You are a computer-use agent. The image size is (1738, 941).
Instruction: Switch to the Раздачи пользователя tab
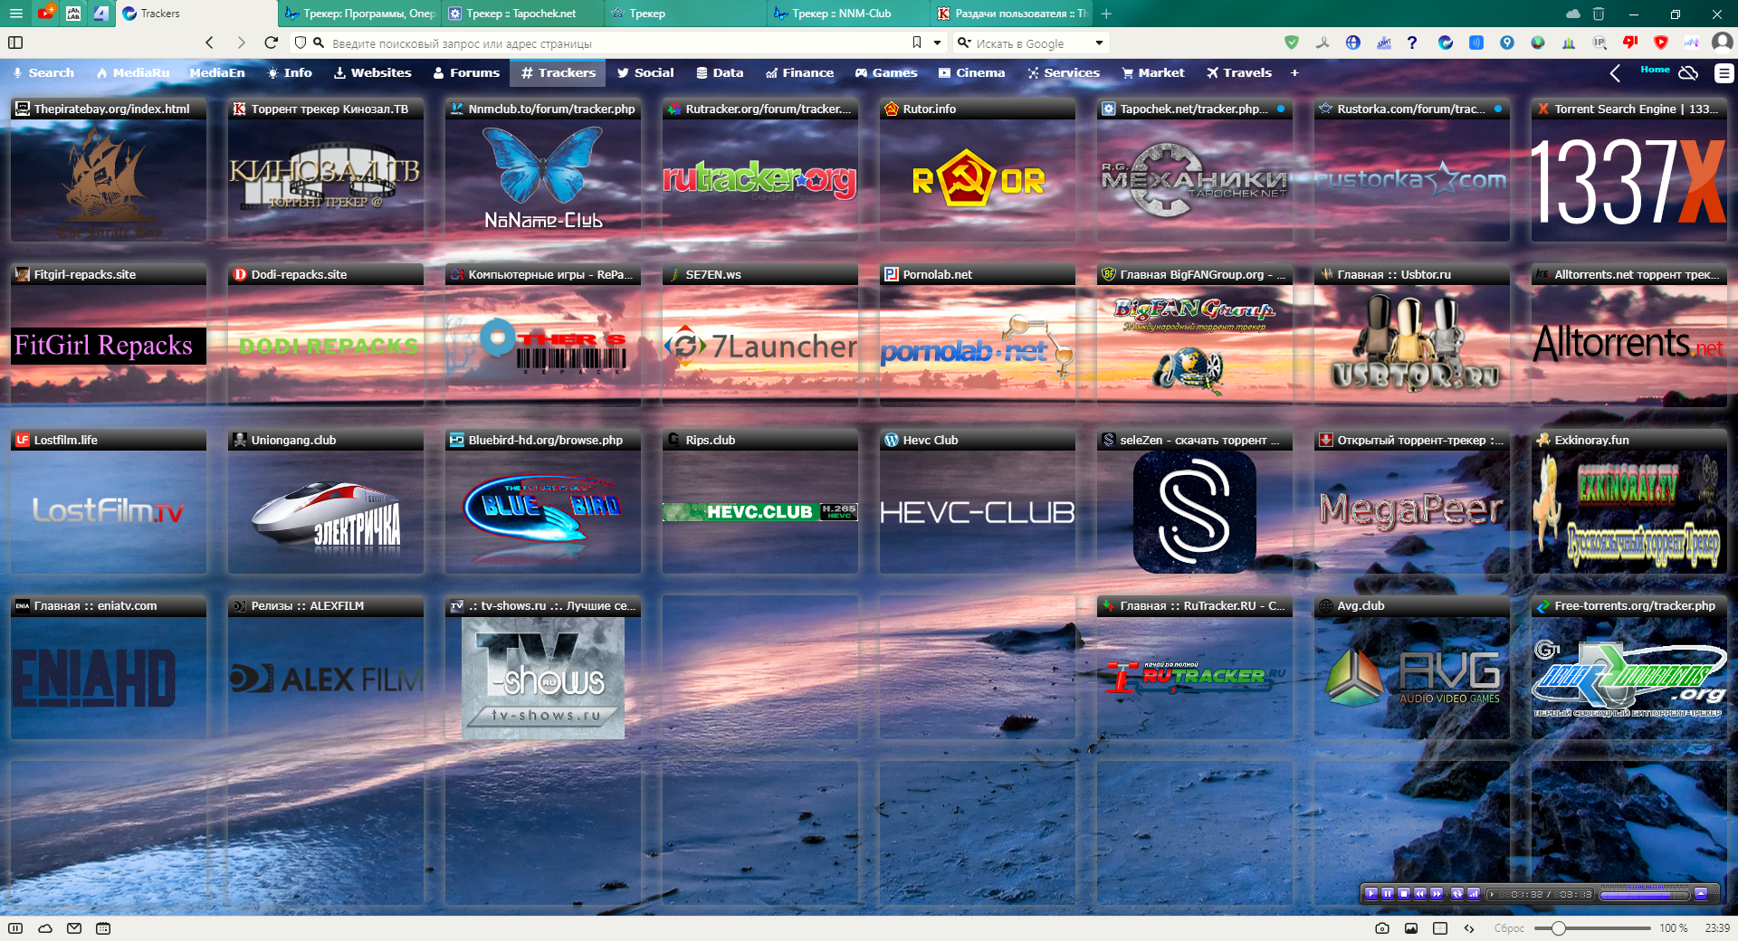(1011, 14)
